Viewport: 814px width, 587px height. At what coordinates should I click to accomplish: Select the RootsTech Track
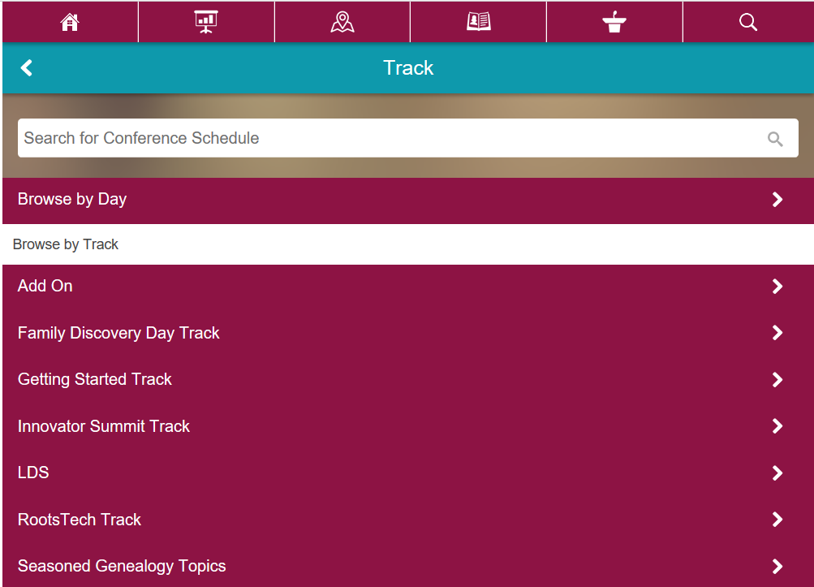(408, 520)
